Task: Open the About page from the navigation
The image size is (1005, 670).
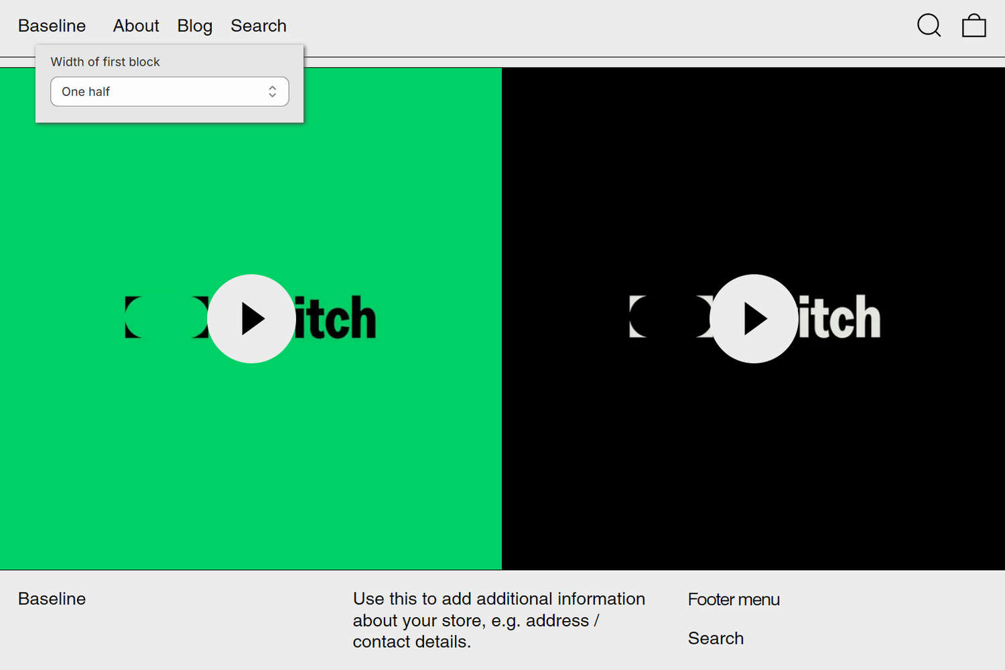Action: pos(135,25)
